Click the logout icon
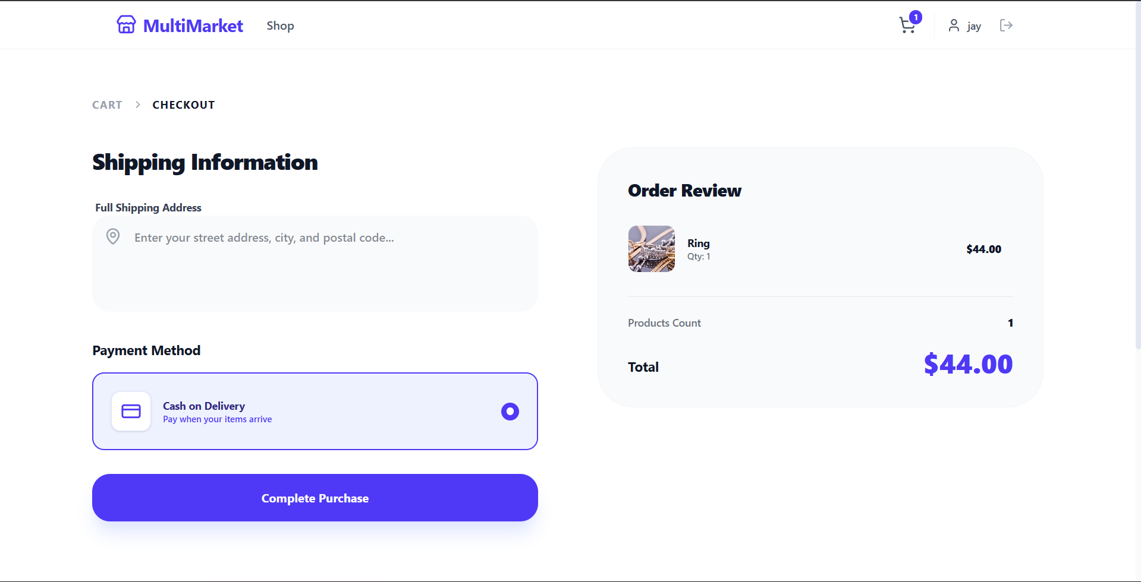Screen dimensions: 1141x582 pos(1006,26)
